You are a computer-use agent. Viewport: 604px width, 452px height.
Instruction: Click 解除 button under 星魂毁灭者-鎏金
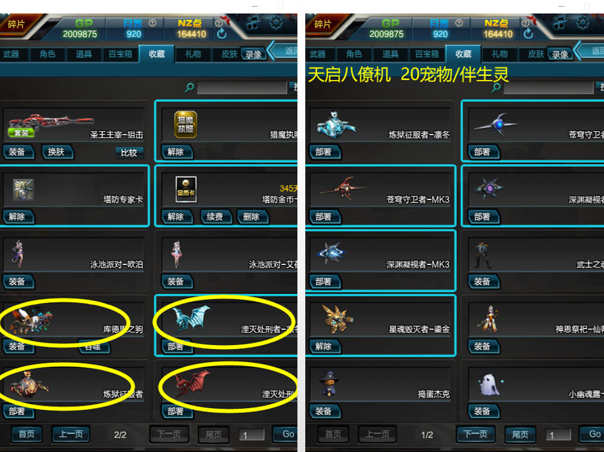point(324,346)
